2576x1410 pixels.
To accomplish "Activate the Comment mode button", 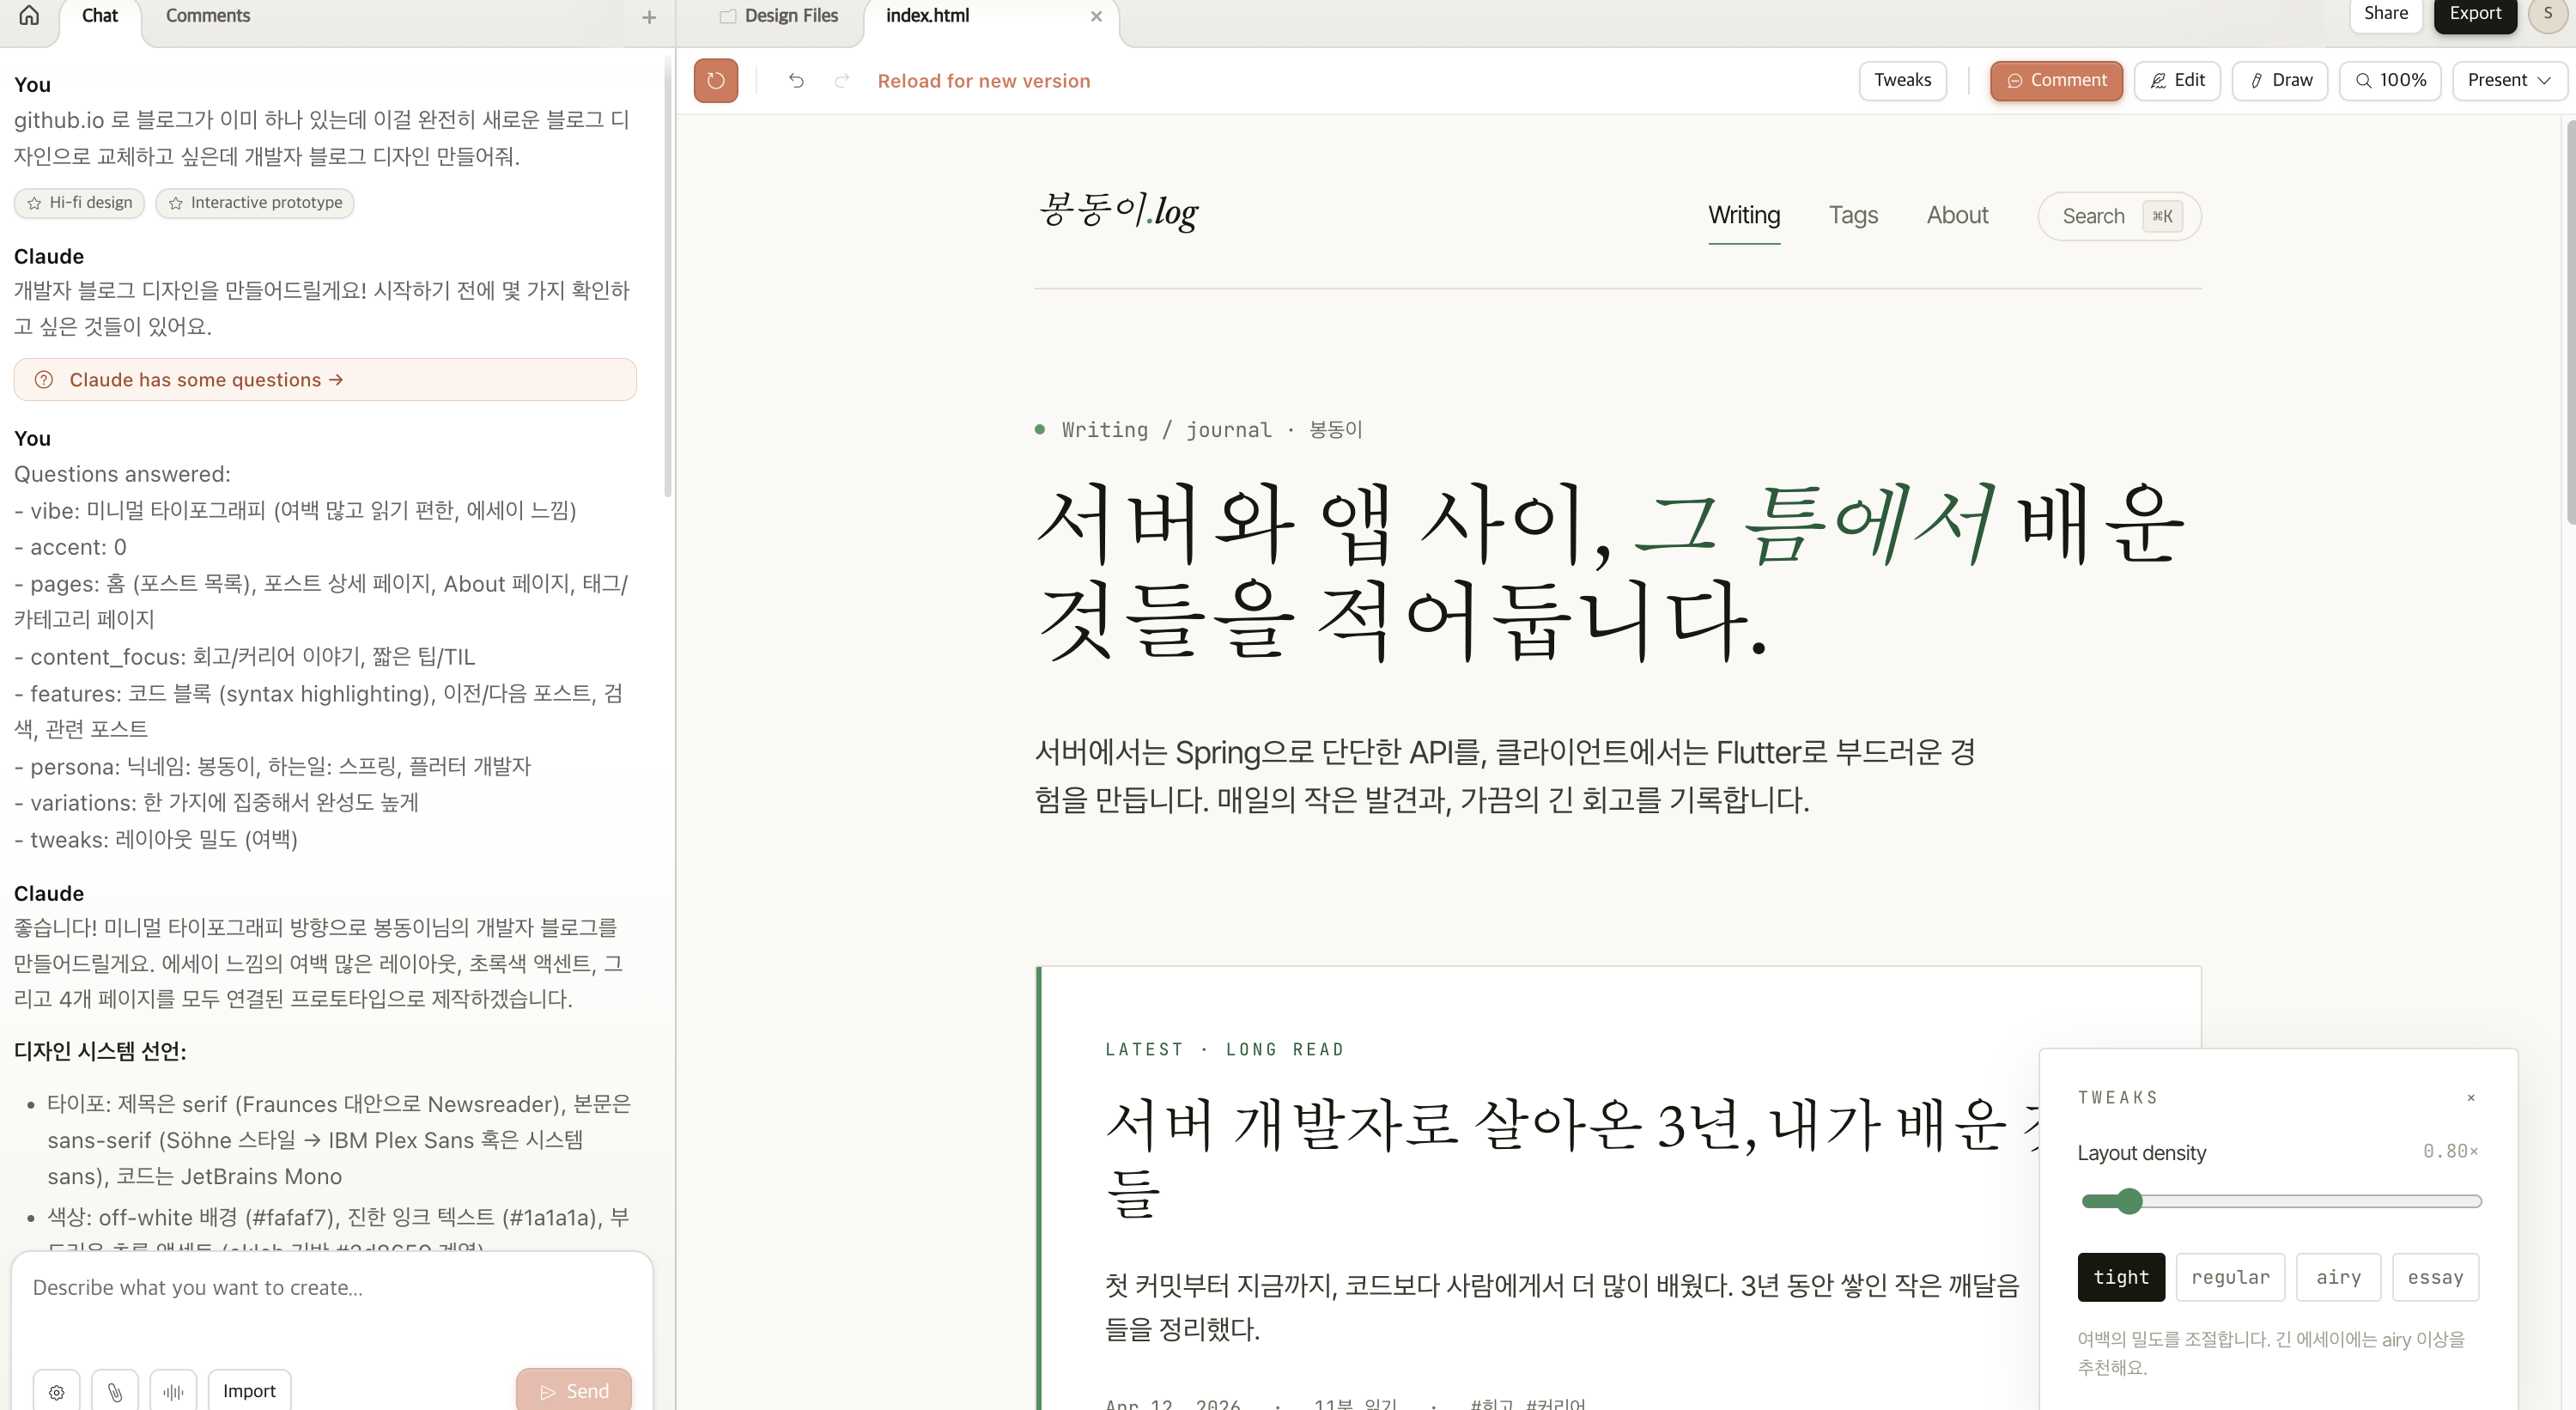I will [2056, 81].
